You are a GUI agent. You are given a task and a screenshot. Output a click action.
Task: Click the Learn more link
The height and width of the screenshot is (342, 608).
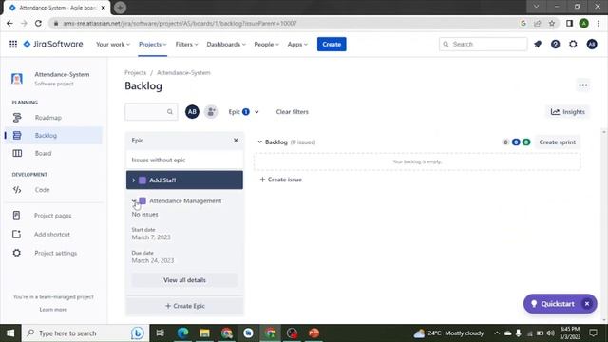[53, 310]
